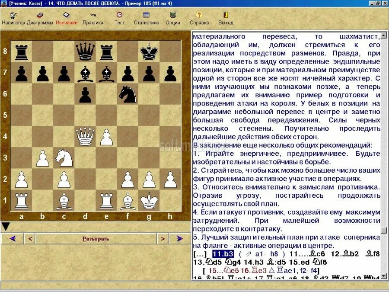Select the black bishop on e7
The width and height of the screenshot is (389, 292).
click(x=106, y=73)
